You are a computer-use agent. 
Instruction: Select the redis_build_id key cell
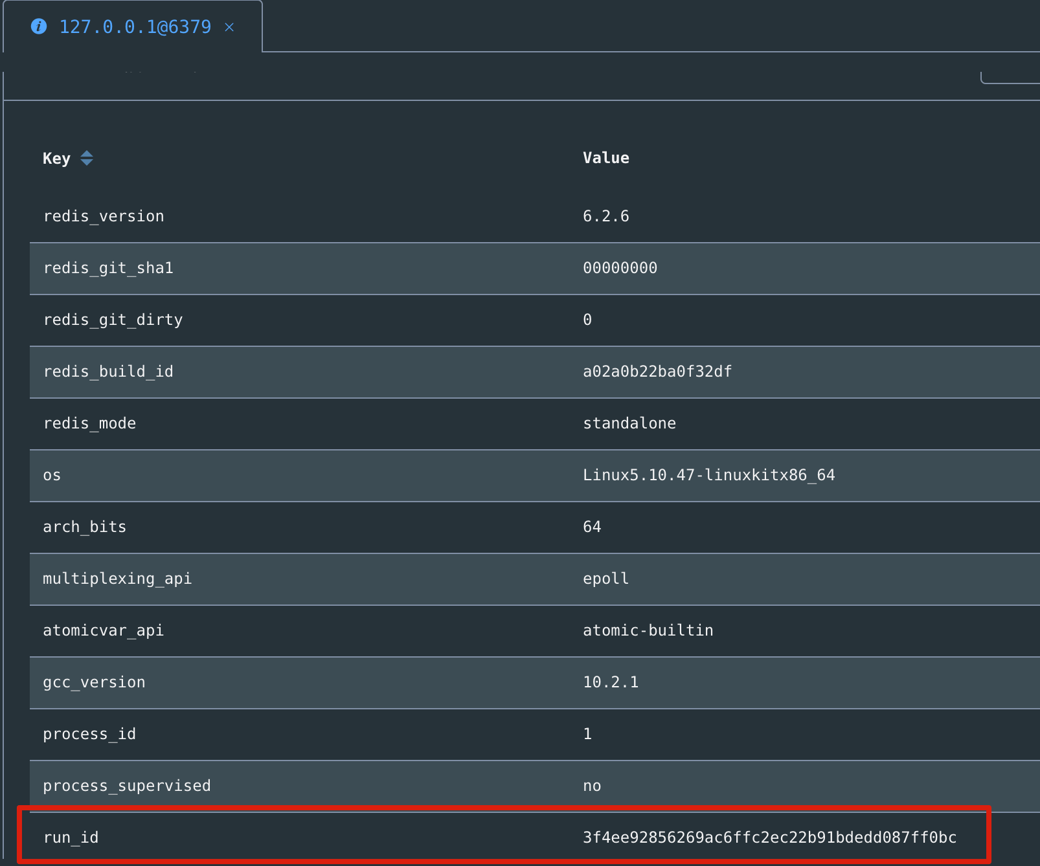click(108, 372)
